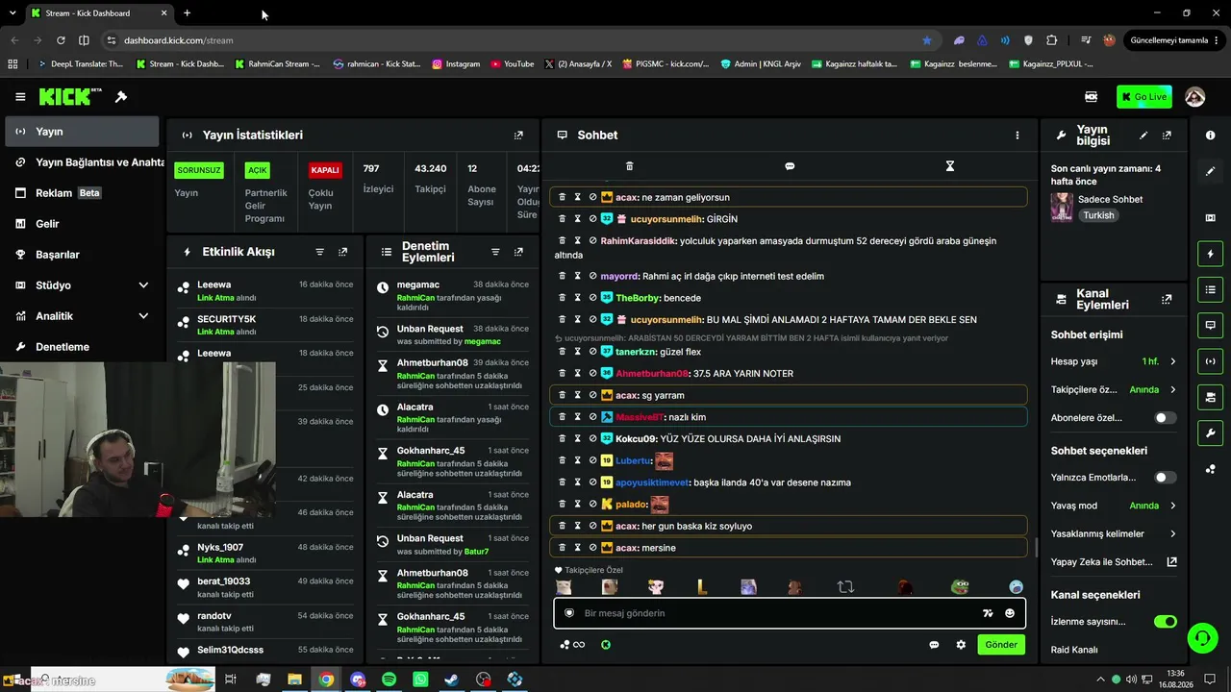Image resolution: width=1231 pixels, height=692 pixels.
Task: Click speech bubble icon beside chat gear
Action: pyautogui.click(x=934, y=645)
